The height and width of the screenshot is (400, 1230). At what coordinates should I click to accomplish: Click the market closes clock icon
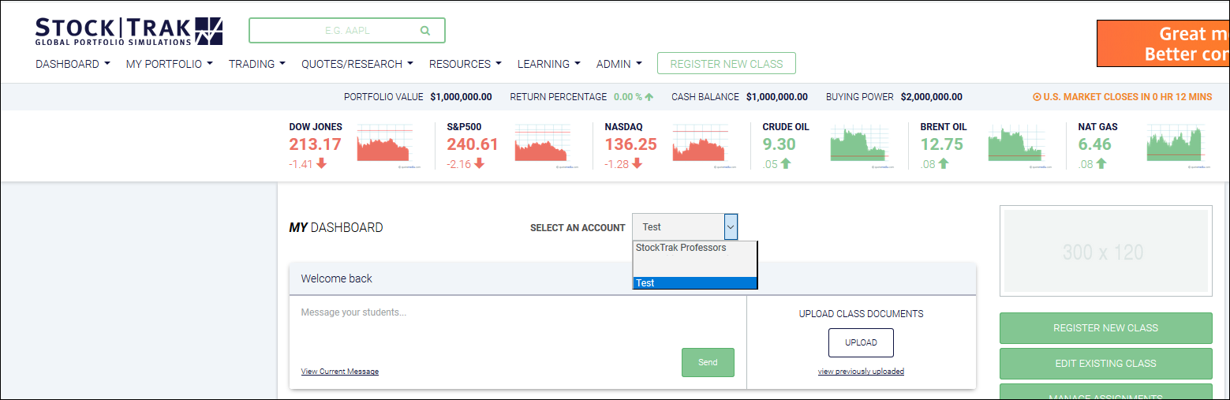(x=1037, y=97)
